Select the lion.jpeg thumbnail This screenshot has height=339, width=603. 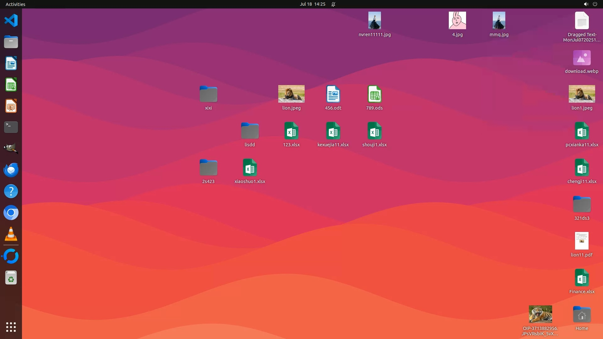tap(291, 94)
